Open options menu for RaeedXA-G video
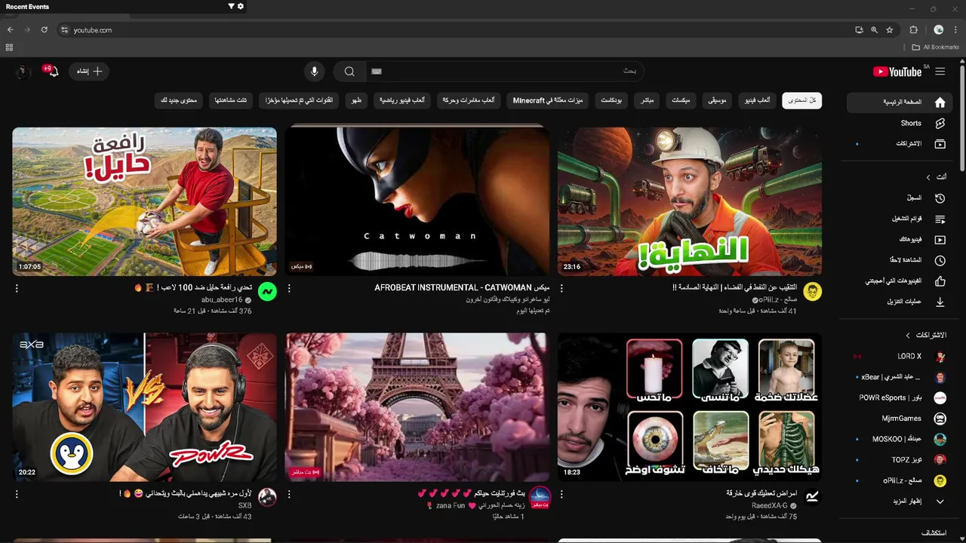The image size is (966, 543). point(561,495)
